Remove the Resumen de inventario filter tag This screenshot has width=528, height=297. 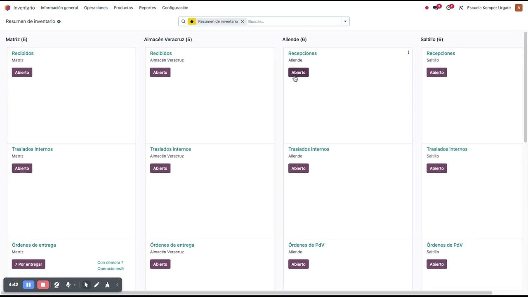[243, 21]
